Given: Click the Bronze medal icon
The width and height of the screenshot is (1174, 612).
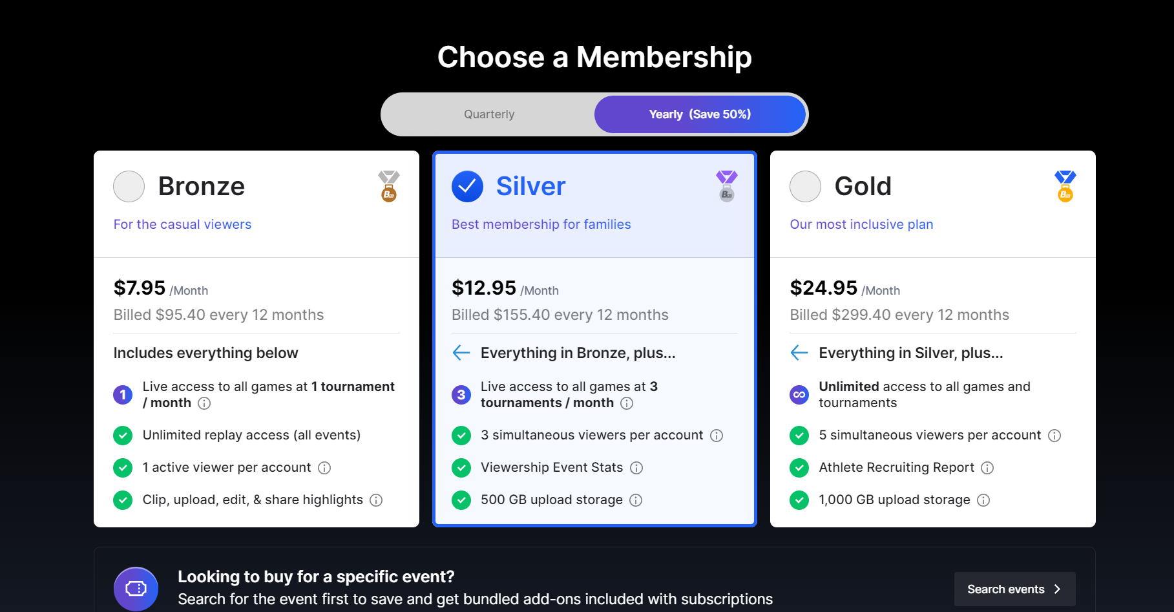Looking at the screenshot, I should tap(389, 186).
